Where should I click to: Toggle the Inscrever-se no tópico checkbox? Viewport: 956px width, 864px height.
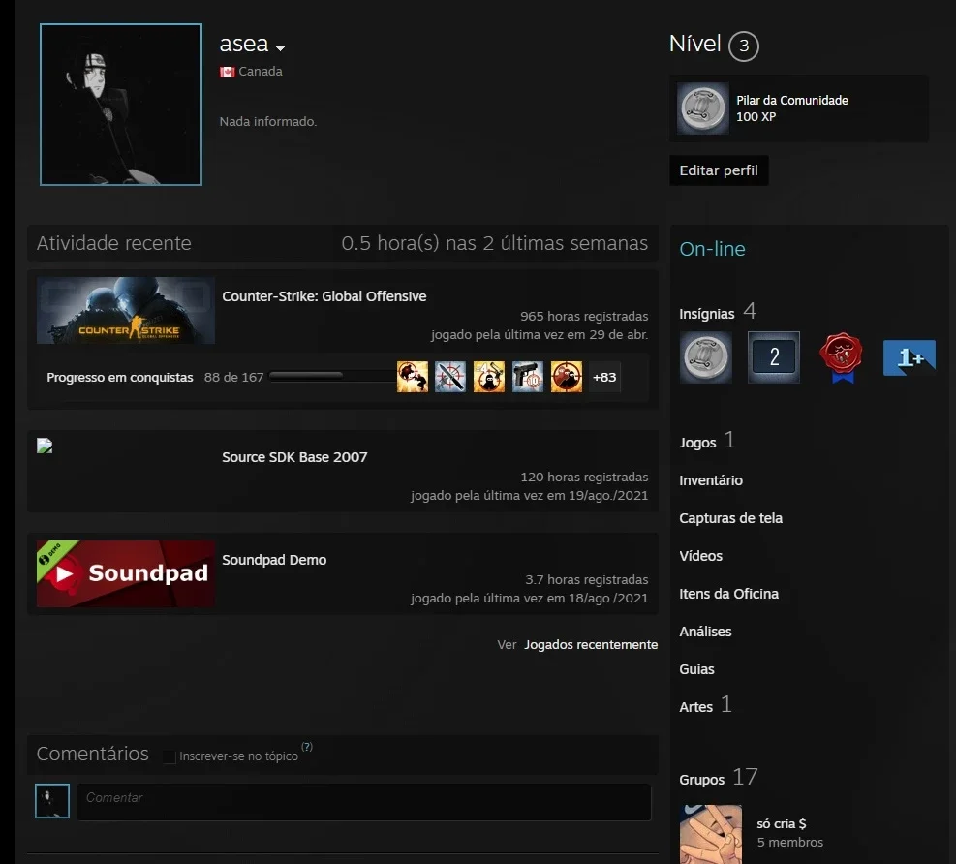click(x=170, y=756)
